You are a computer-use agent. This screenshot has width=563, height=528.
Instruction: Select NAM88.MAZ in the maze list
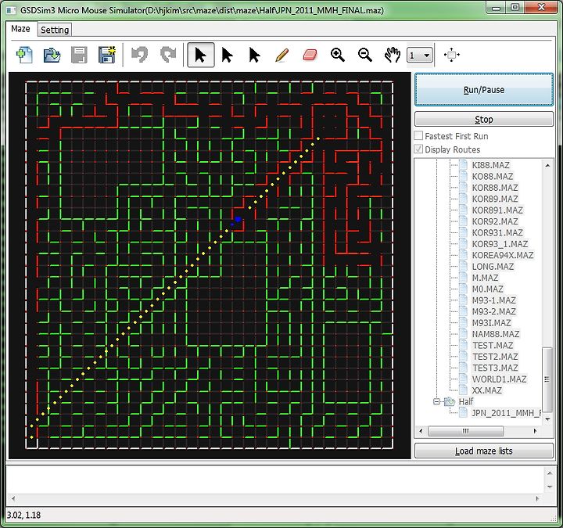496,334
